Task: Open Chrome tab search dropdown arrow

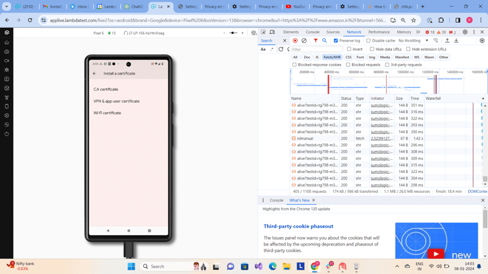Action: coord(7,7)
